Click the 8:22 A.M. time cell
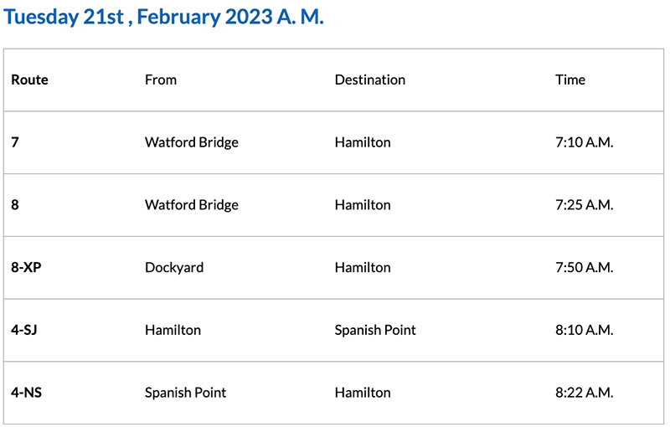Screen dimensions: 670x427 [x=584, y=393]
